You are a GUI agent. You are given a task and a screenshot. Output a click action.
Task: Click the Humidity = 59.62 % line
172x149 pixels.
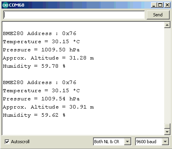[x=34, y=115]
